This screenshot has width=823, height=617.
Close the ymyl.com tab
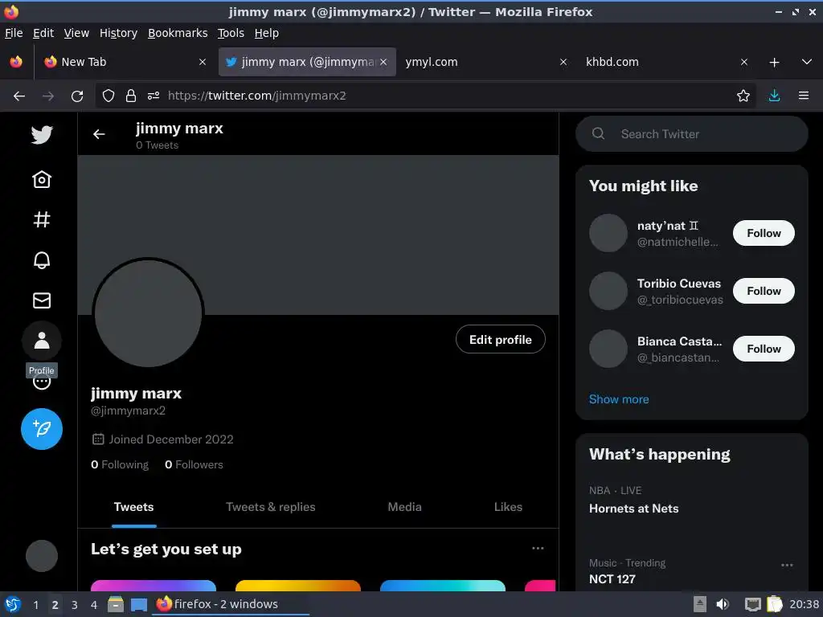[563, 62]
